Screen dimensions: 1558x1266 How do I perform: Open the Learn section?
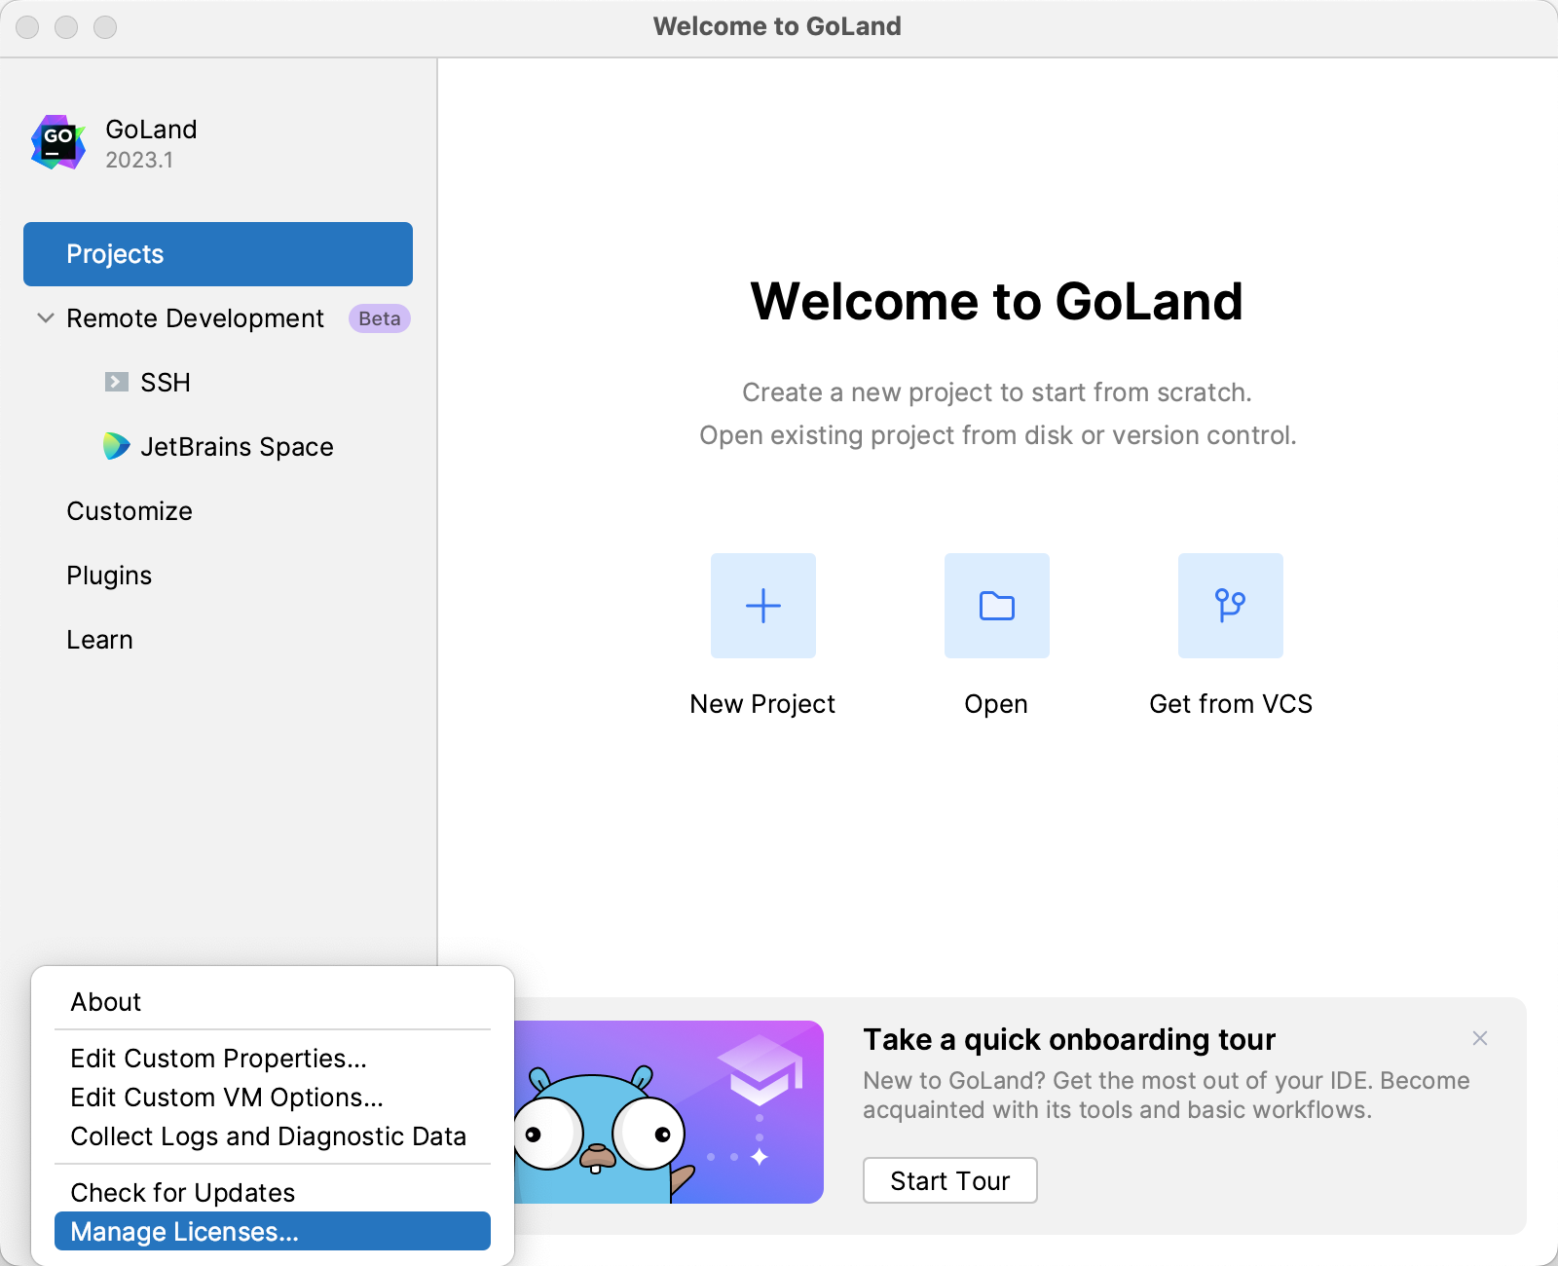coord(99,640)
